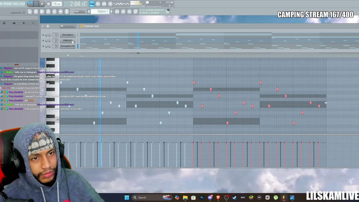Click mixer track number 3 for Omnisphere #3
Screen dimensions: 359x202
[56, 46]
